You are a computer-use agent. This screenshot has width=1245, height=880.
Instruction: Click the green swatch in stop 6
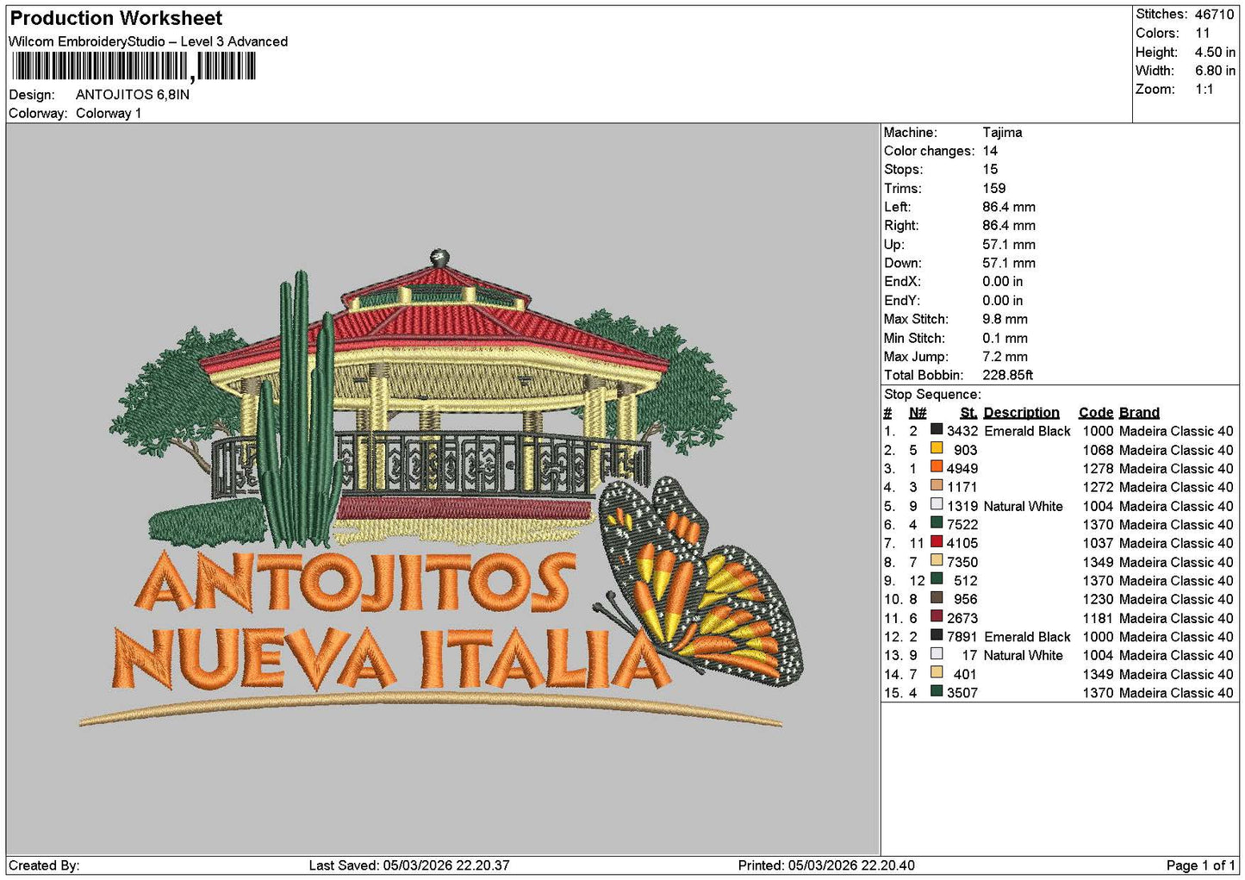(x=937, y=522)
